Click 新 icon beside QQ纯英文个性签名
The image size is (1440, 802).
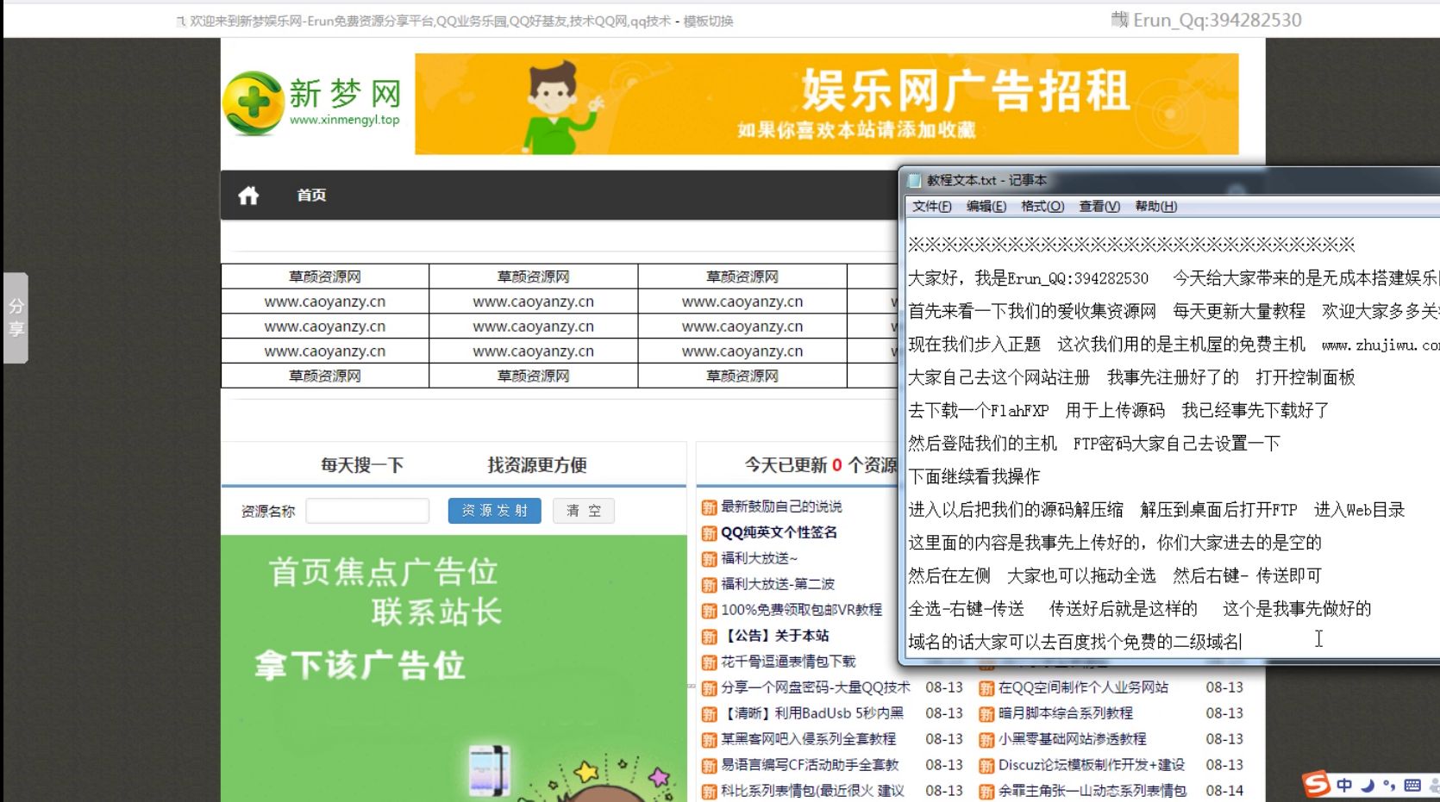point(709,533)
